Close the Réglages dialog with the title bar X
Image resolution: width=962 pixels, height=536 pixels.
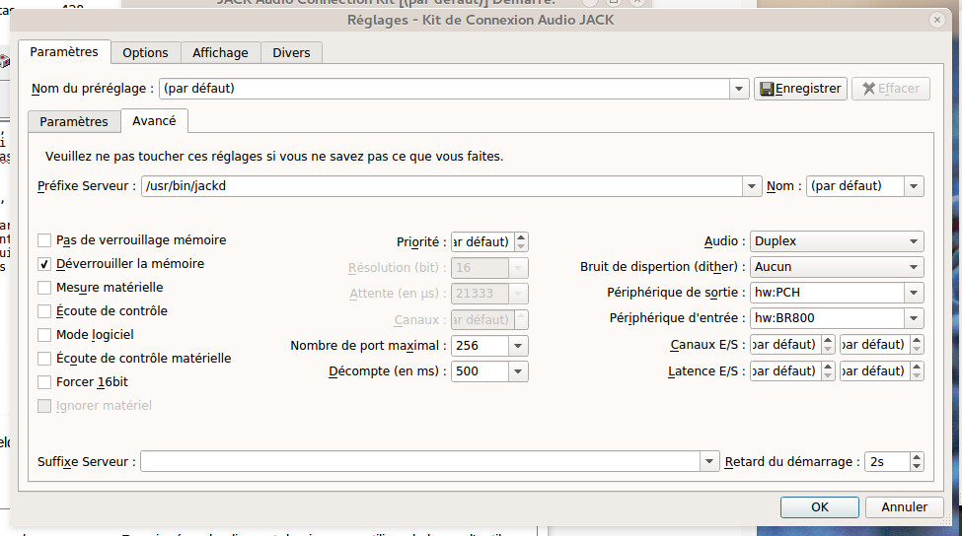[937, 20]
